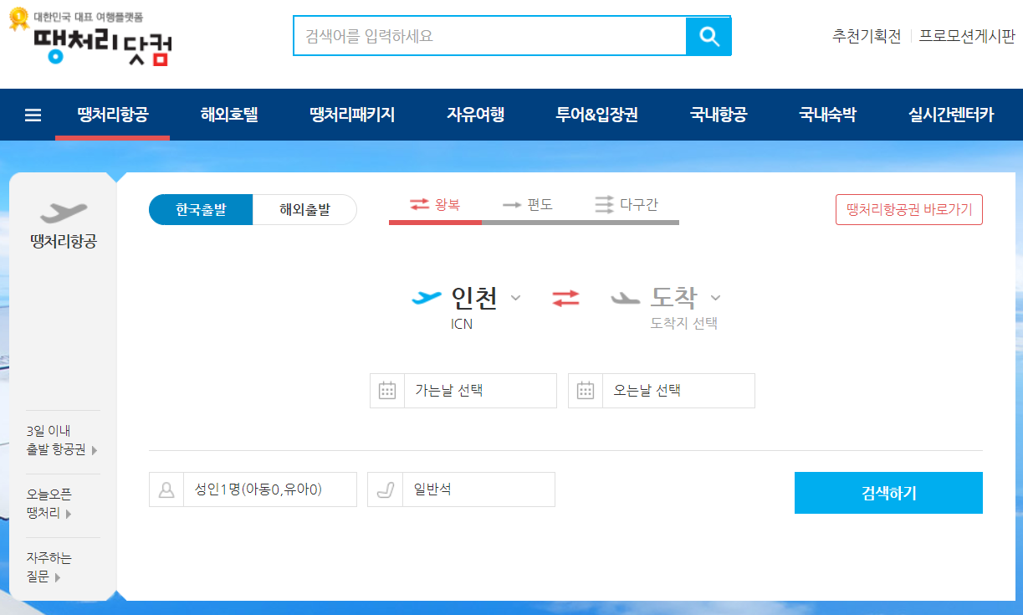1023x615 pixels.
Task: Click the magnifier search button
Action: coord(708,36)
